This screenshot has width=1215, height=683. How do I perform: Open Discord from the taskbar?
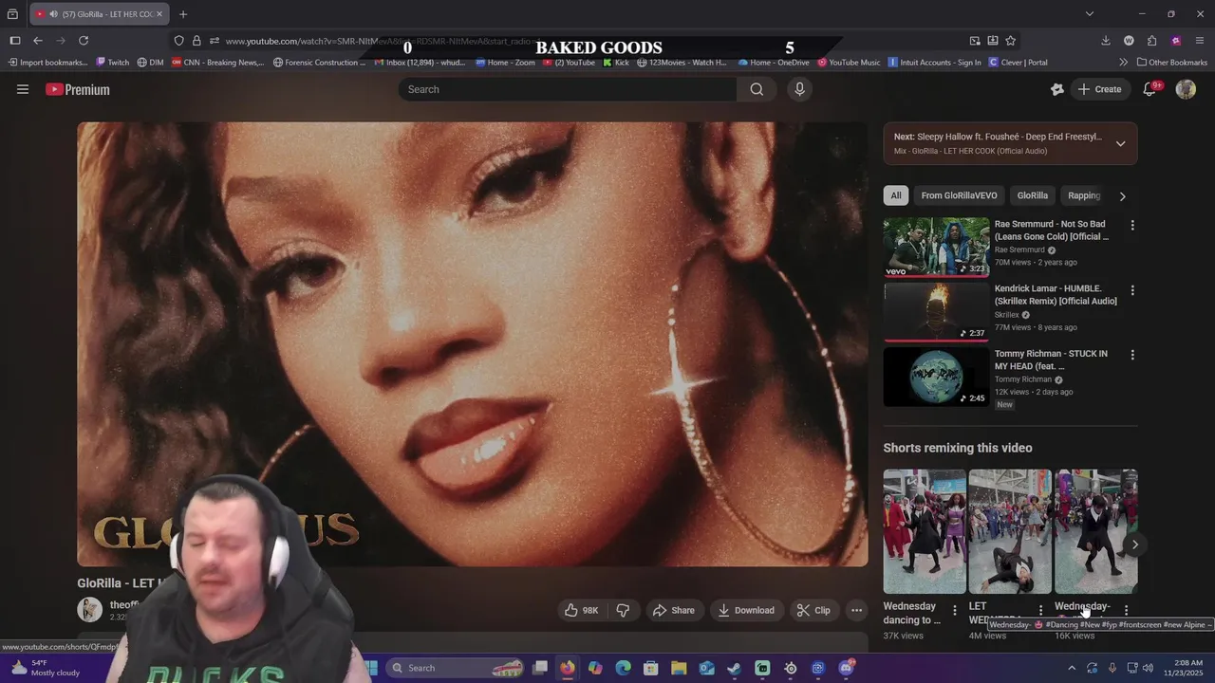tap(846, 668)
